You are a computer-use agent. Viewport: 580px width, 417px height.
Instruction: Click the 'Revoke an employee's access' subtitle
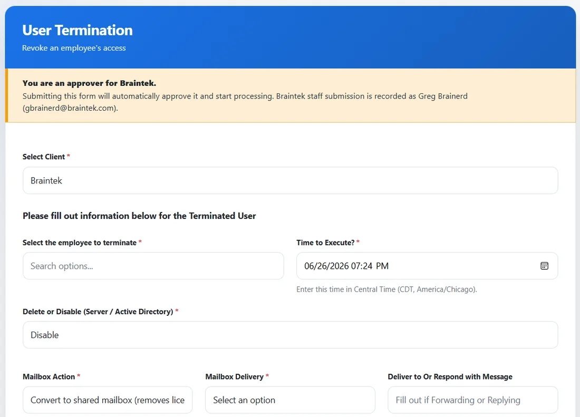(x=74, y=48)
